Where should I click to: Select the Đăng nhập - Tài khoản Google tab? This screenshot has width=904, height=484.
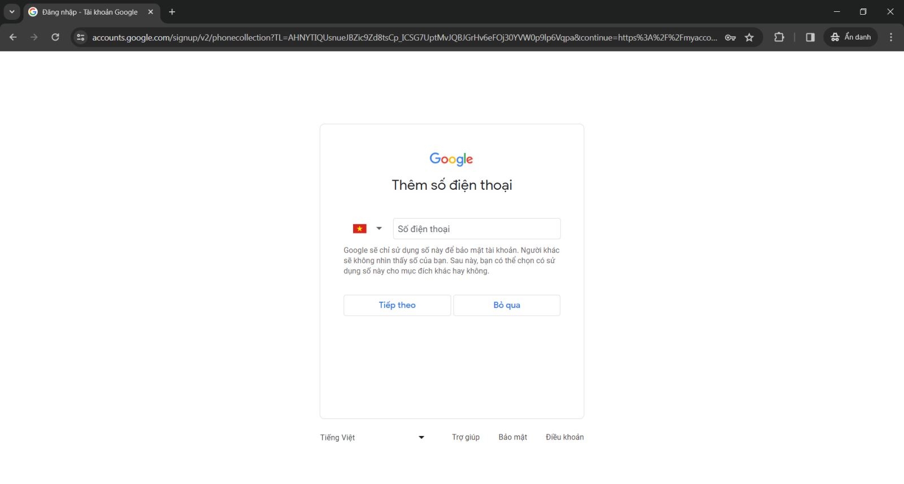pyautogui.click(x=90, y=12)
